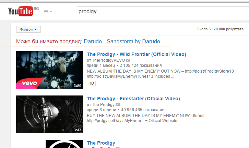
Task: Open The Prodigy - Firestarter video title
Action: [x=133, y=99]
